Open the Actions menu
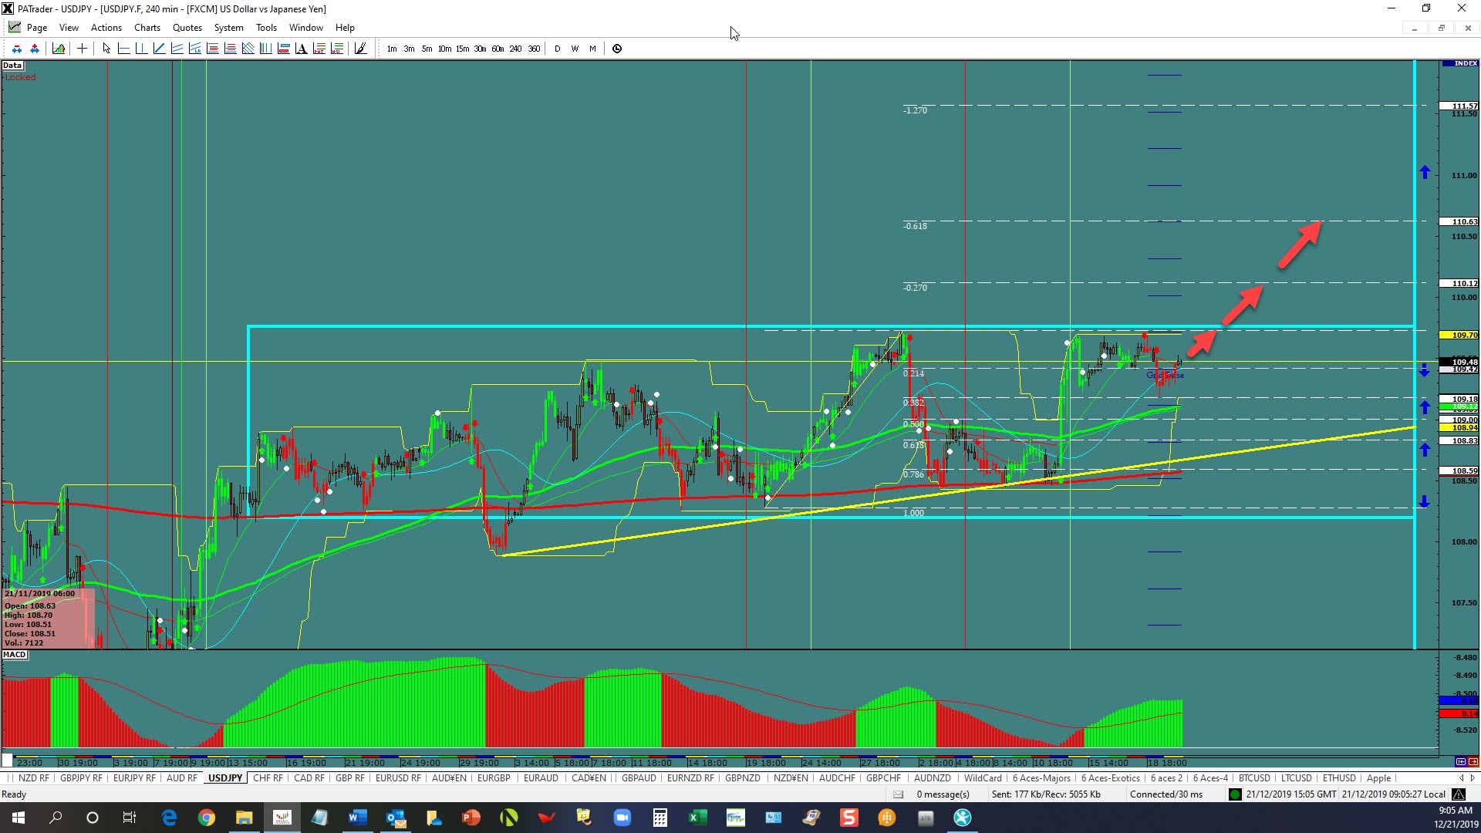 (x=106, y=28)
